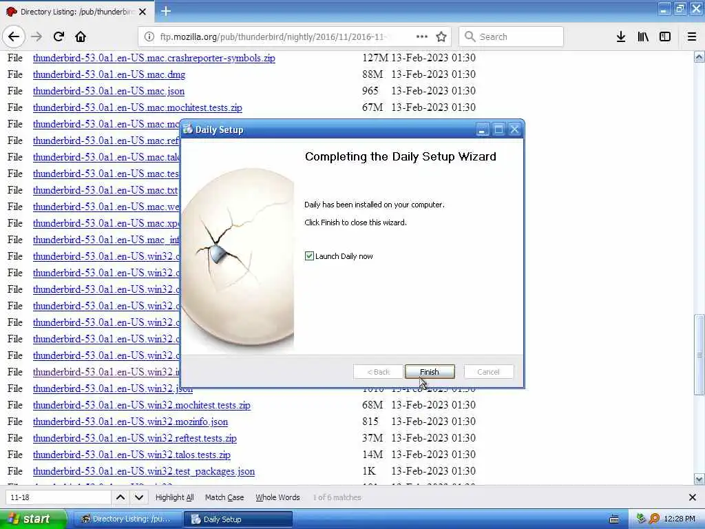Reload the directory listing page

[x=59, y=37]
